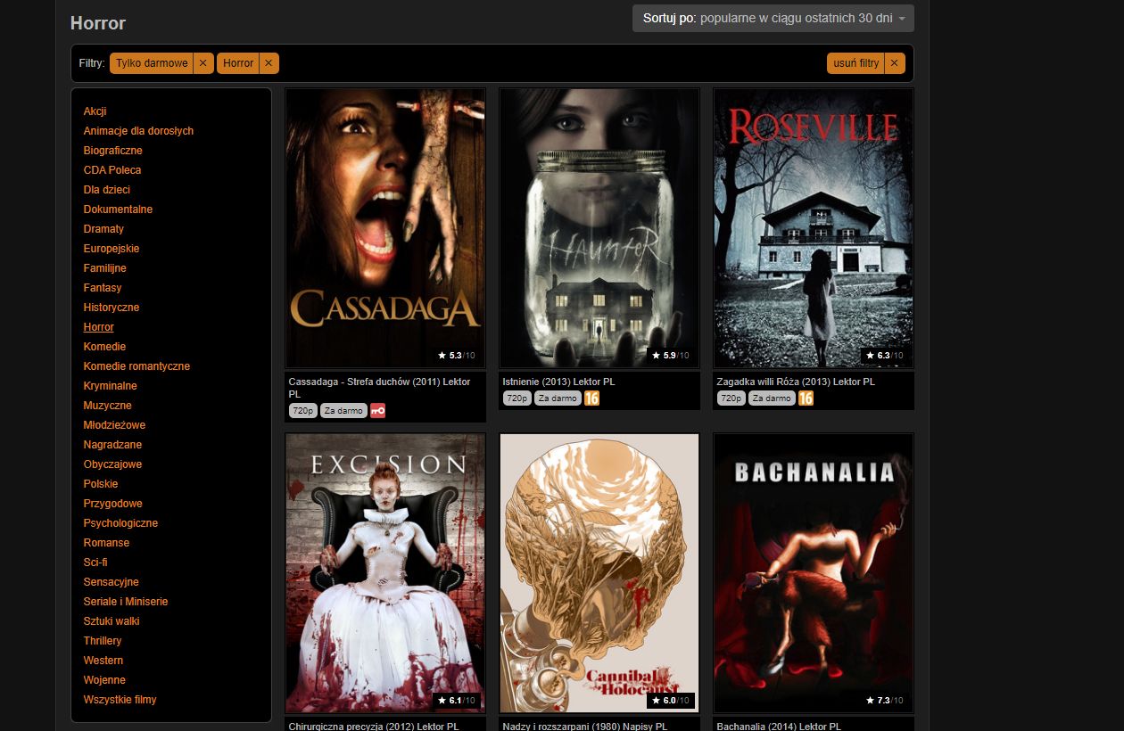Open the Muzyczne category
The image size is (1124, 731).
[108, 406]
